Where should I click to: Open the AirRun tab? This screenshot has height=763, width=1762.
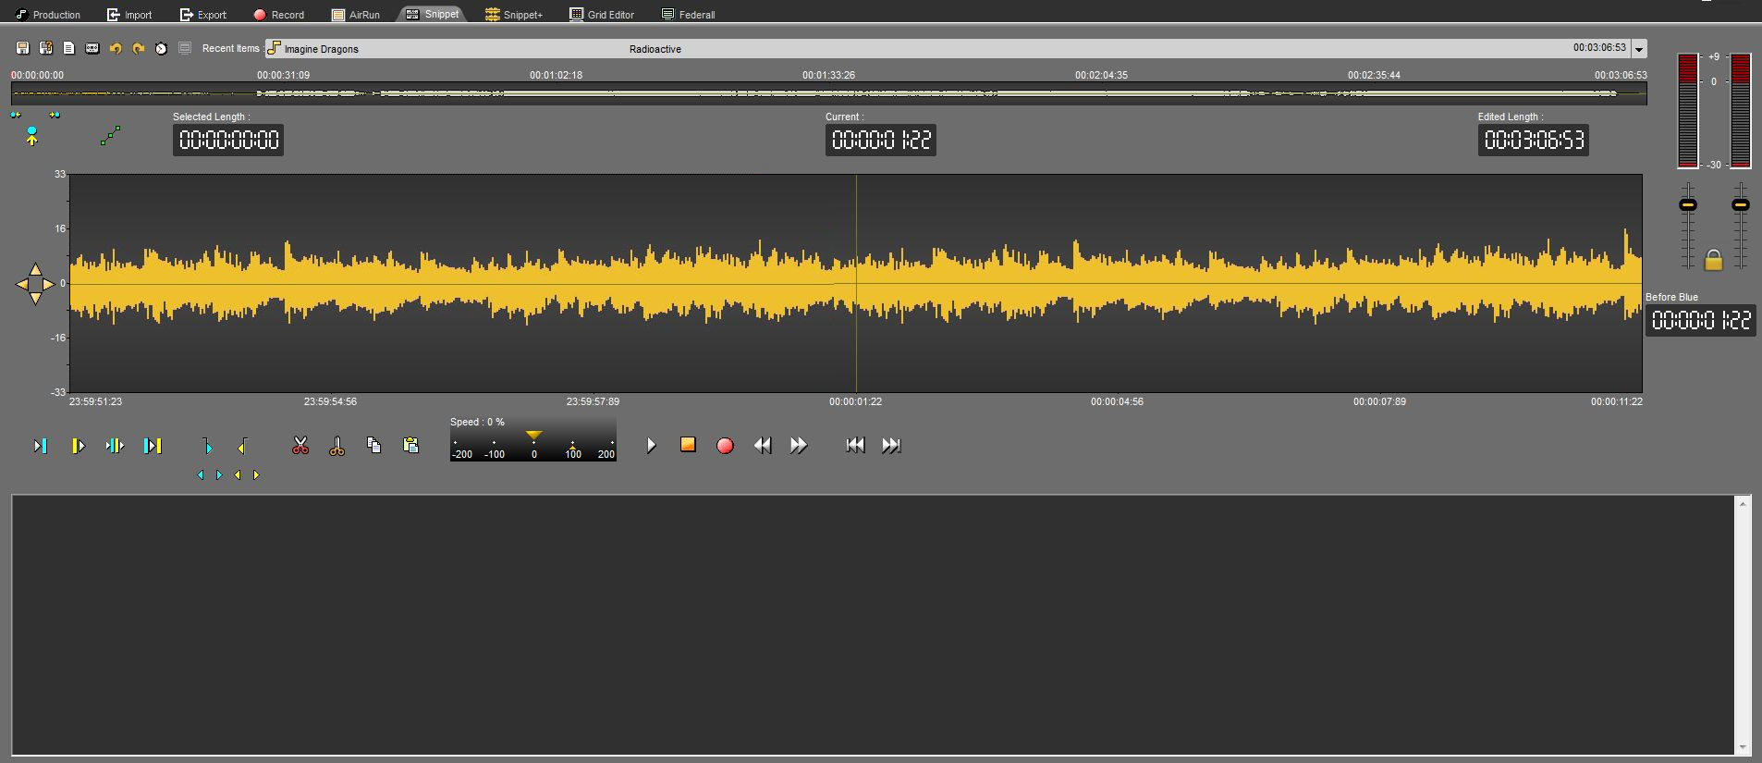coord(356,15)
